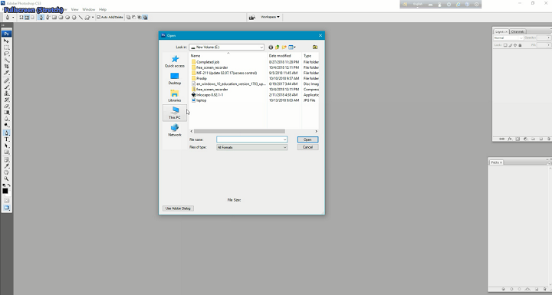Viewport: 552px width, 295px height.
Task: Select Add to path area option
Action: 128,17
